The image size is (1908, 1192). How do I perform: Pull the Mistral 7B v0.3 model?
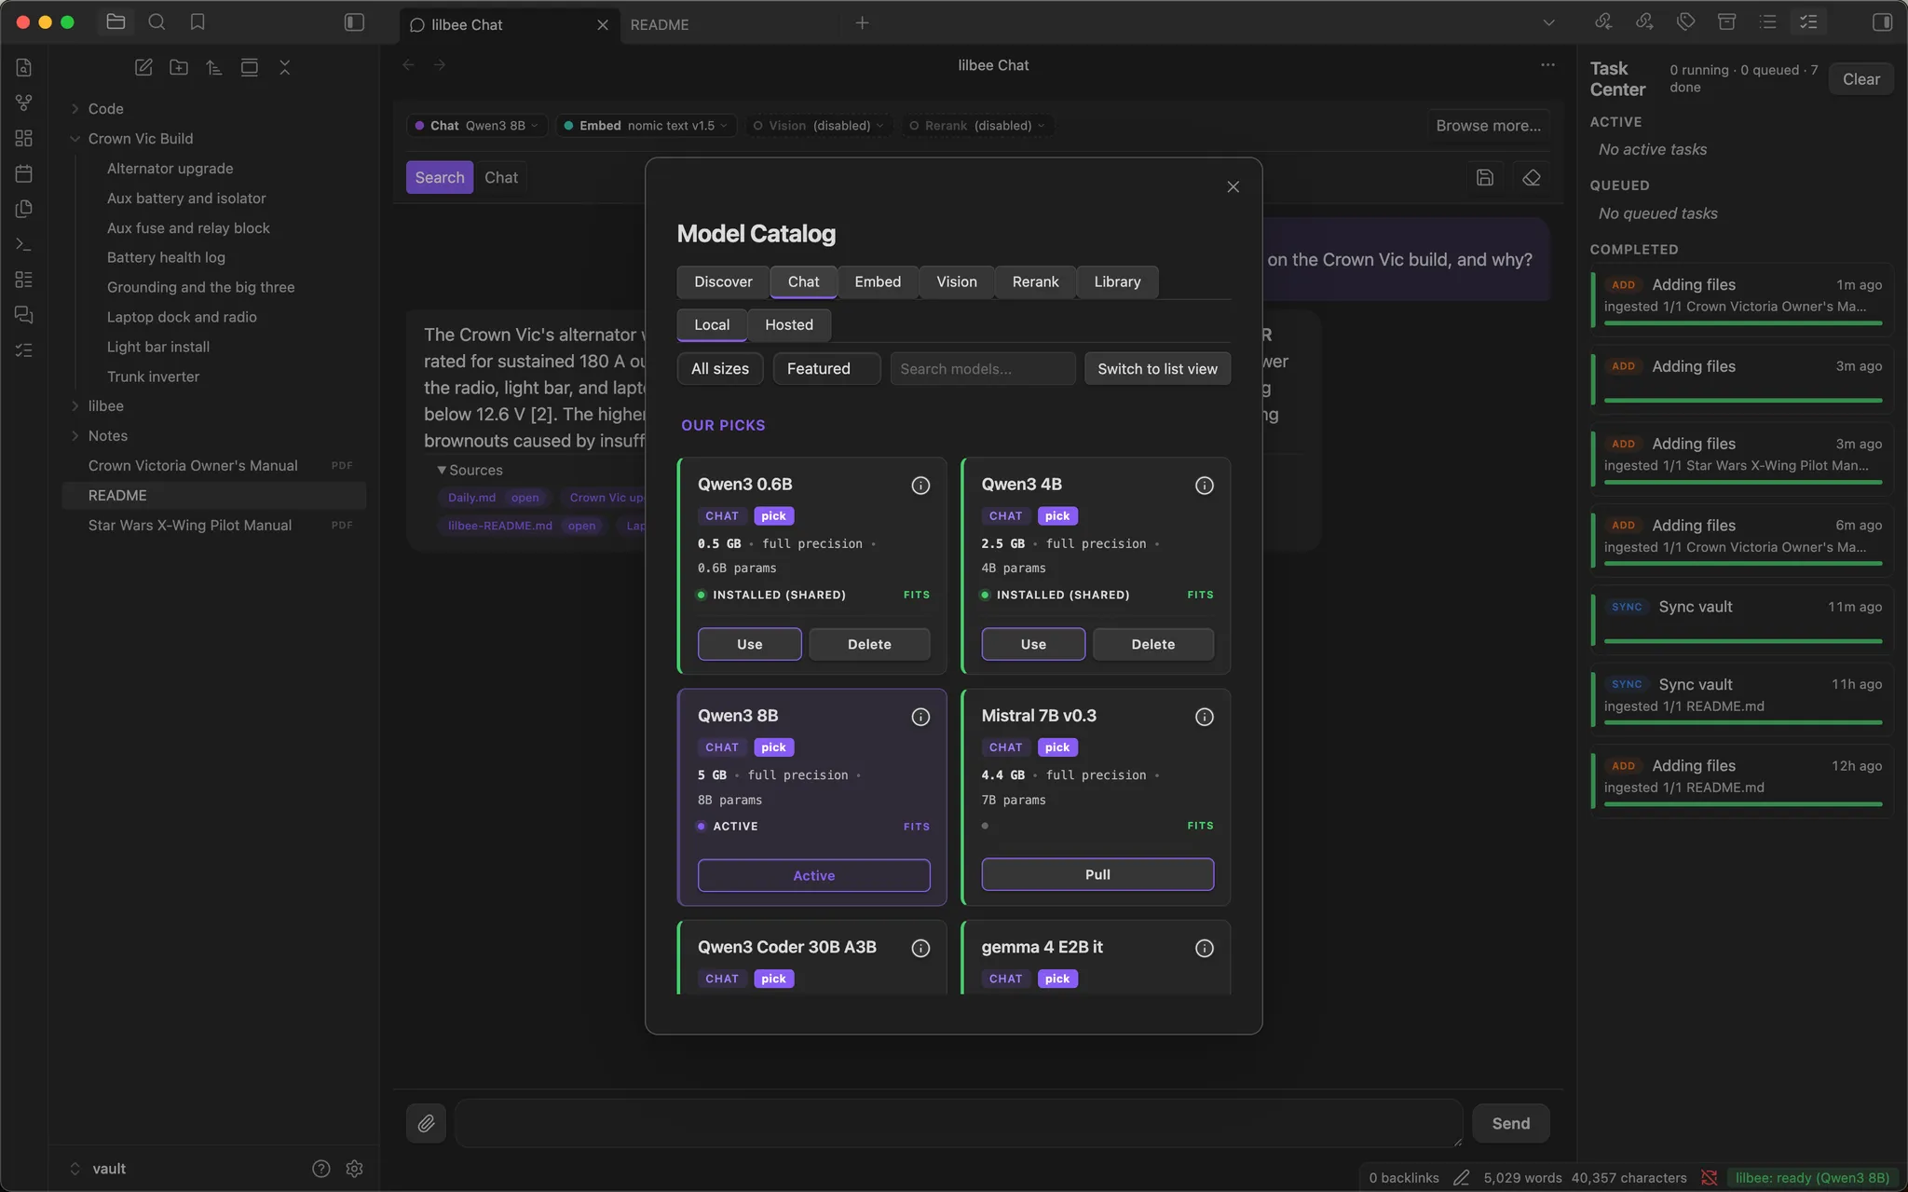click(x=1097, y=874)
